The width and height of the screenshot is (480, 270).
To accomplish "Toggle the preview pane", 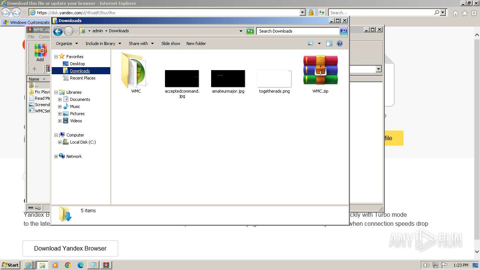I will (329, 43).
